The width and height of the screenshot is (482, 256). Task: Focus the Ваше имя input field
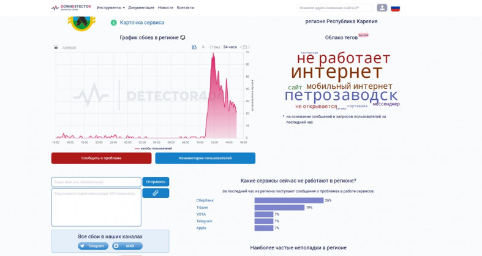pyautogui.click(x=96, y=182)
